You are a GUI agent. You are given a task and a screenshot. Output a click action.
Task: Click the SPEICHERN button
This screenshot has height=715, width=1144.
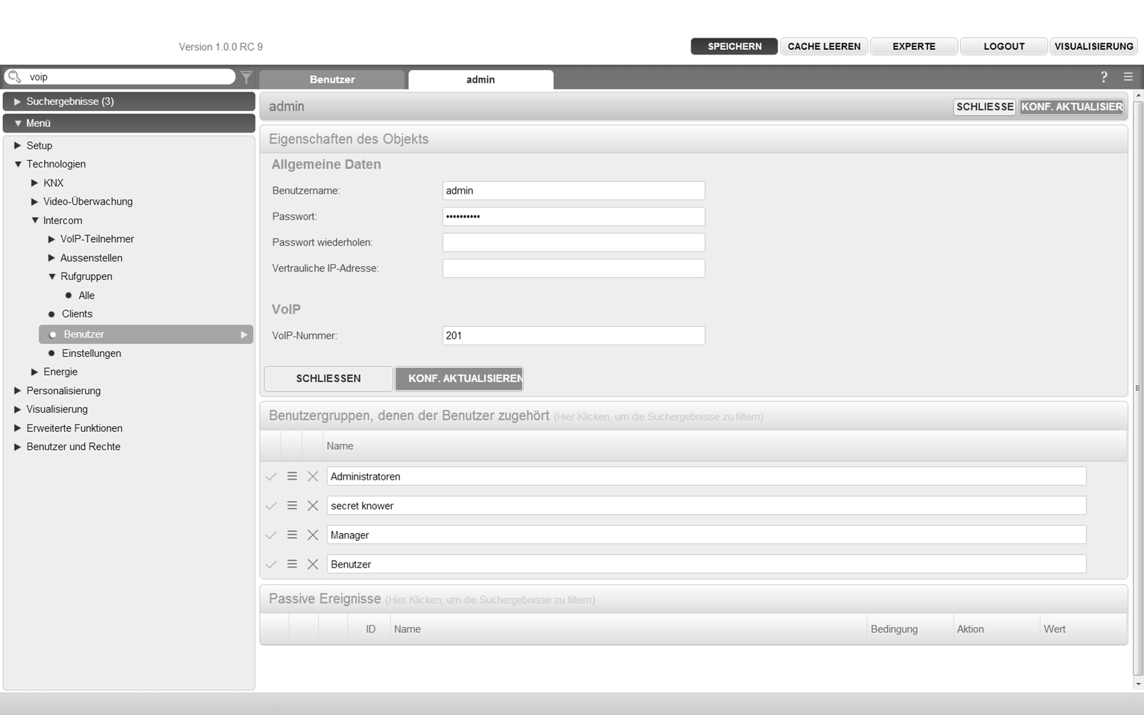point(734,46)
